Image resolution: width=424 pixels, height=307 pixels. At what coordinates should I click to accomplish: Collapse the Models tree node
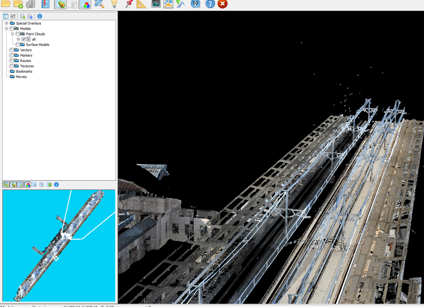click(6, 29)
